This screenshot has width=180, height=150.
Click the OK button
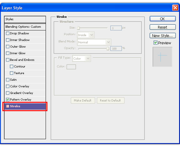click(x=163, y=19)
